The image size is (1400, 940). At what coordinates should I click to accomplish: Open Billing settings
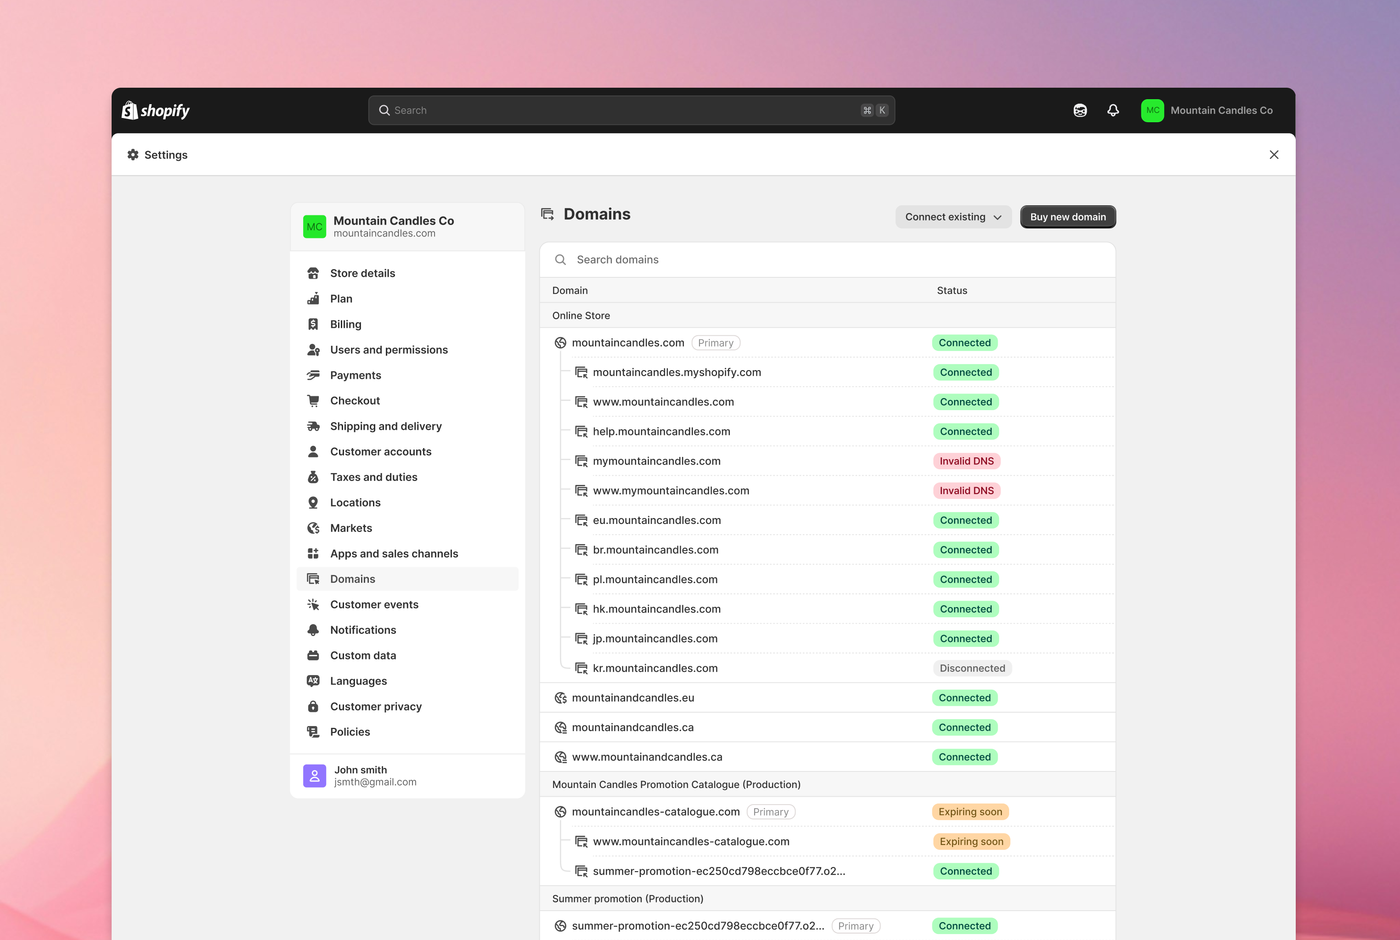[408, 324]
